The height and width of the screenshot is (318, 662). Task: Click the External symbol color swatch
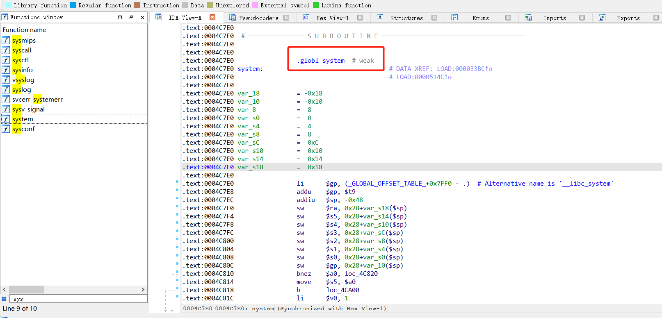(255, 5)
